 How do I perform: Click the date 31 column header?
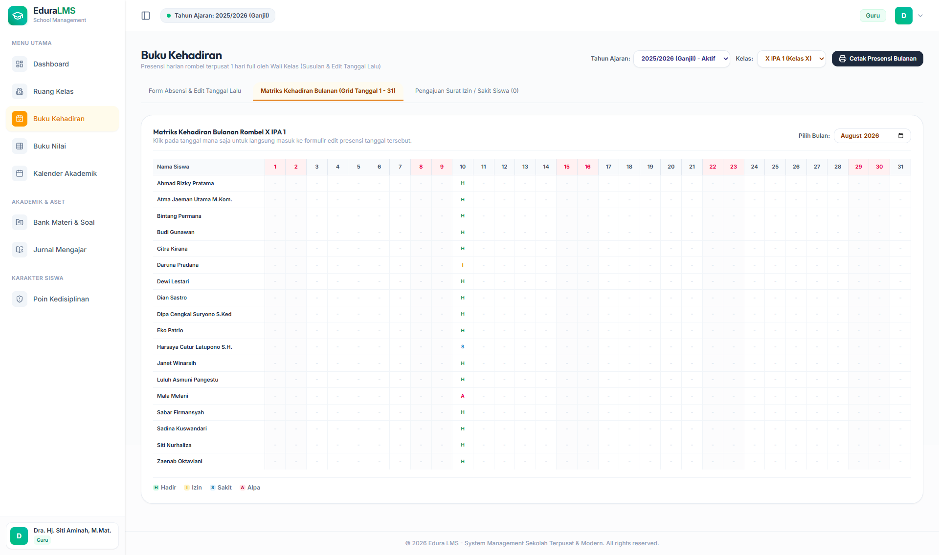tap(900, 167)
